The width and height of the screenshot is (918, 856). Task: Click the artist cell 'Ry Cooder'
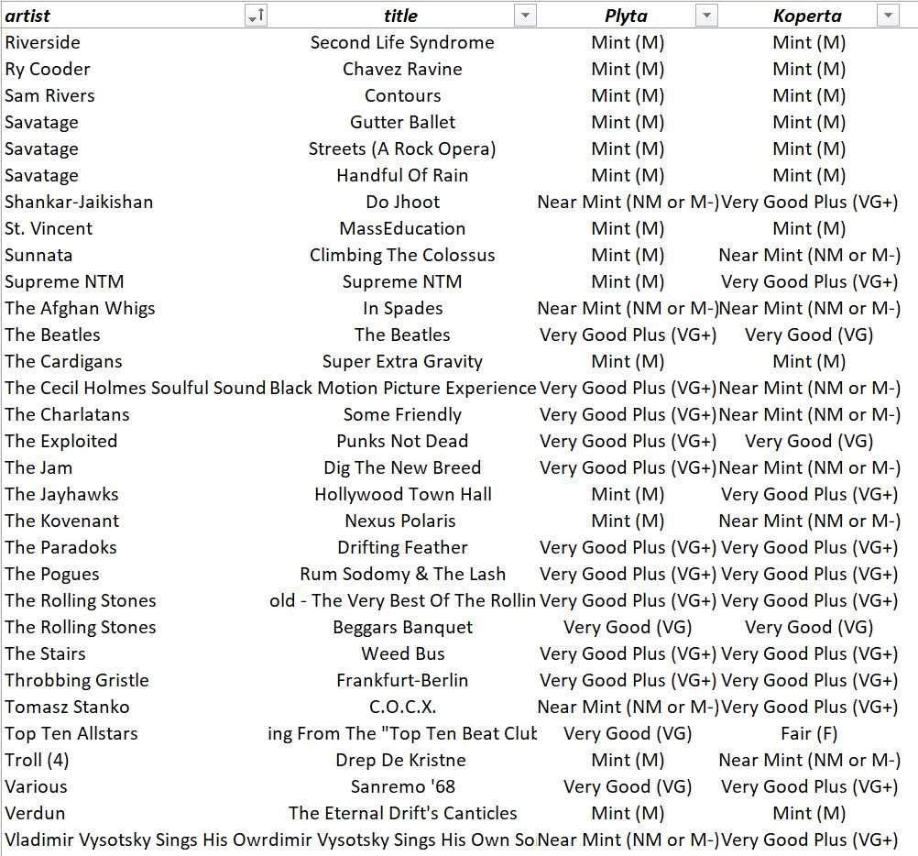coord(48,69)
